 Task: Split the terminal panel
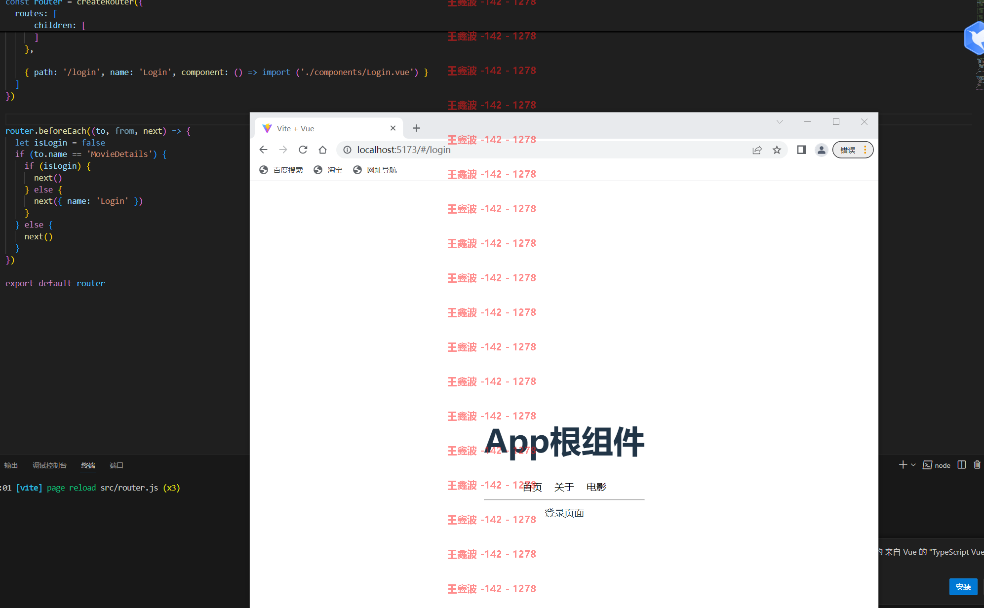coord(961,465)
